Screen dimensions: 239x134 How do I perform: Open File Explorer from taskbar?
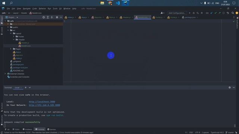pyautogui.click(x=102, y=3)
